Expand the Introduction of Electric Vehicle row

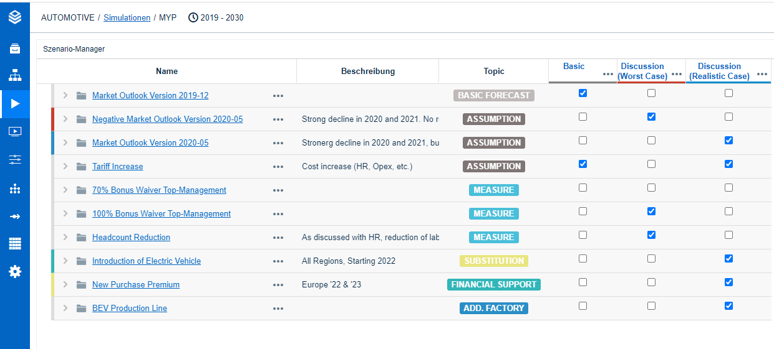coord(65,261)
